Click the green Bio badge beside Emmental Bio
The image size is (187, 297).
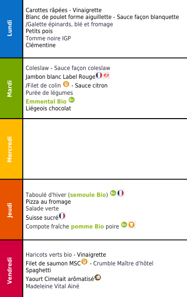[72, 100]
